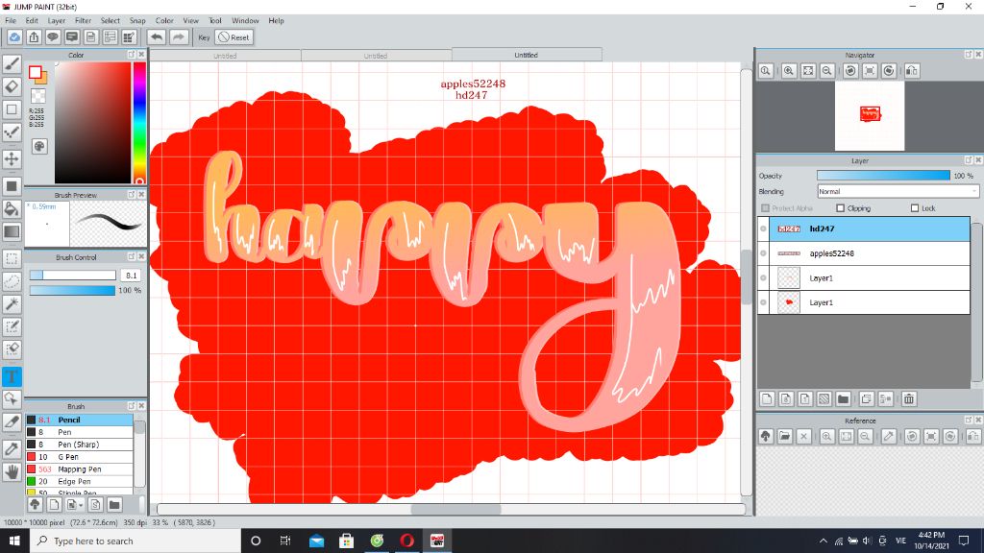Pick the Dot tool (pencil with dots icon)
This screenshot has height=553, width=984.
click(x=12, y=132)
